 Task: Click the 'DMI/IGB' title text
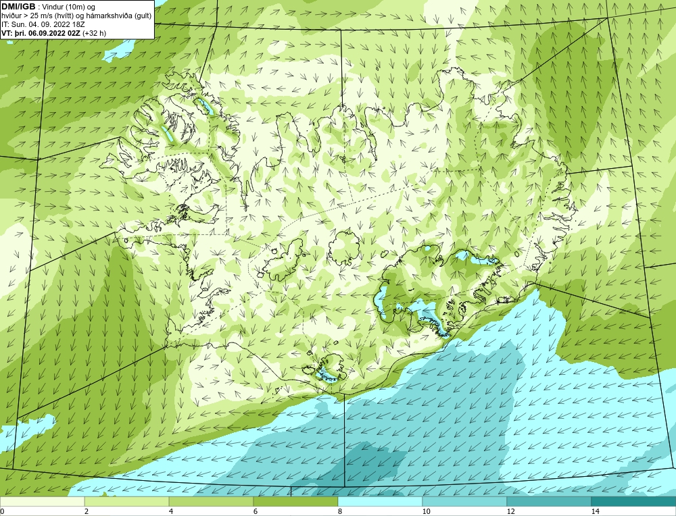pos(18,7)
